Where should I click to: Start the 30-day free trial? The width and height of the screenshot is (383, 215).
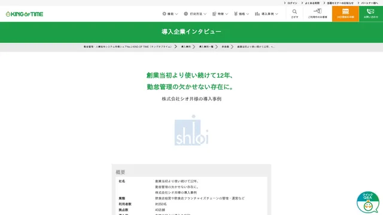[345, 14]
